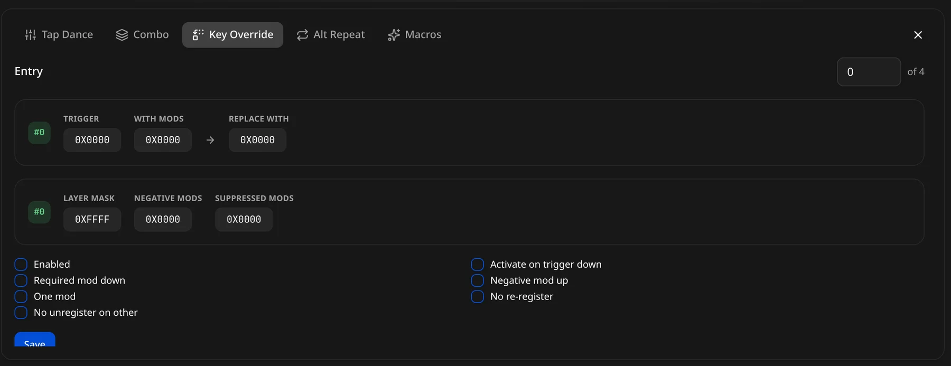Click the NEGATIVE MODS label
Viewport: 951px width, 366px height.
168,198
